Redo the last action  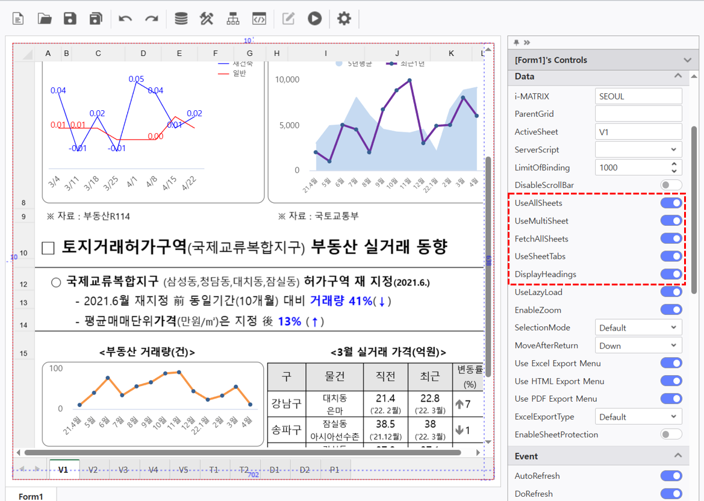152,19
